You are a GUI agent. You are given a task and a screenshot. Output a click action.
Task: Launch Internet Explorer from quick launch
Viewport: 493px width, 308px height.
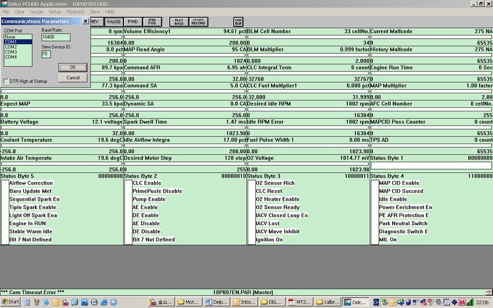pos(104,302)
